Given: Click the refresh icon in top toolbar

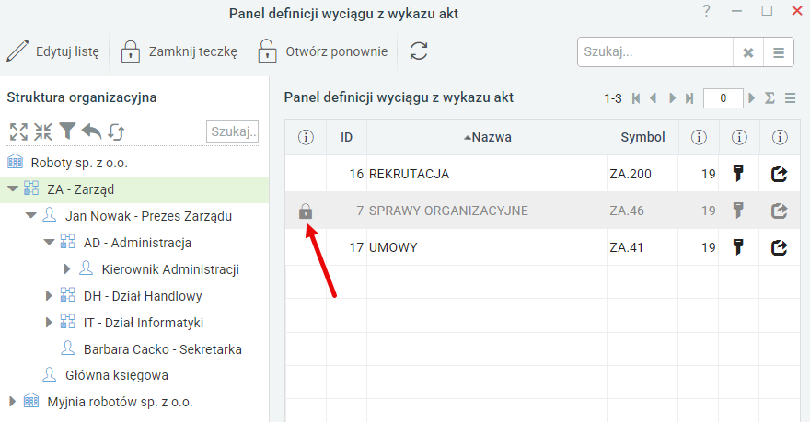Looking at the screenshot, I should (x=419, y=51).
